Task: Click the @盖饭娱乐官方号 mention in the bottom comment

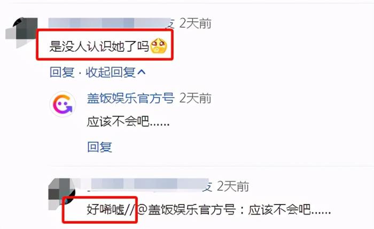Action: 187,210
